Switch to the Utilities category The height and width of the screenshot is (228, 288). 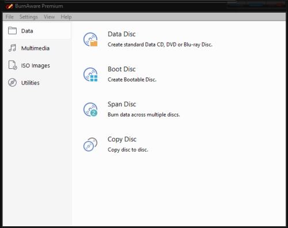[37, 83]
